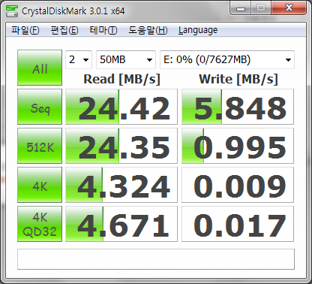Open the 테마(T) menu
The image size is (312, 284).
(103, 30)
